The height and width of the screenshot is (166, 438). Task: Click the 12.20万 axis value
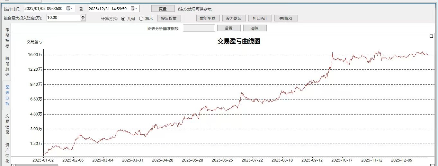(x=35, y=69)
